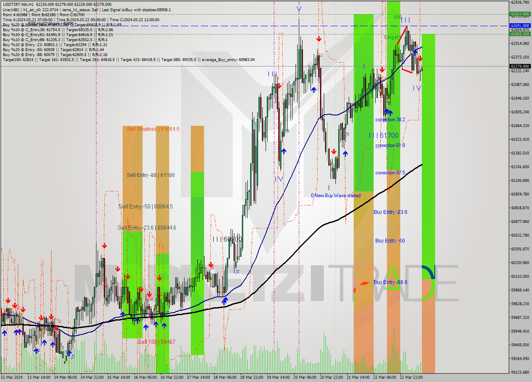The width and height of the screenshot is (532, 382).
Task: Select the current price tag 62279.000
Action: point(520,66)
